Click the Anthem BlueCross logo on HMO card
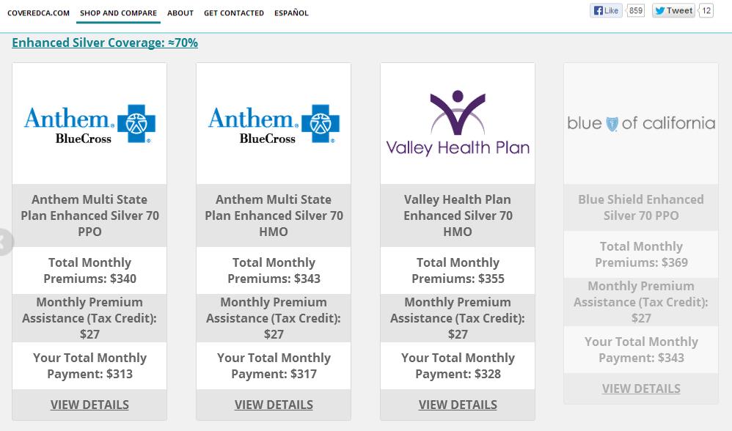 click(274, 124)
